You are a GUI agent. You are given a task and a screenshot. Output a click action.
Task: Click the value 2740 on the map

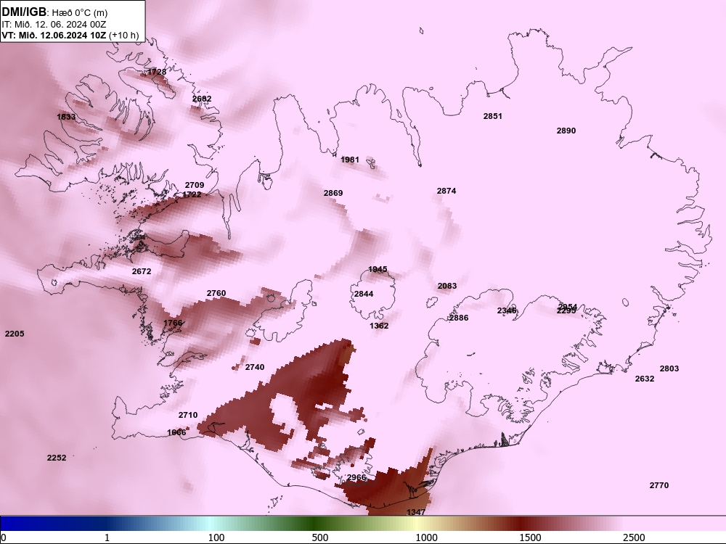[255, 367]
